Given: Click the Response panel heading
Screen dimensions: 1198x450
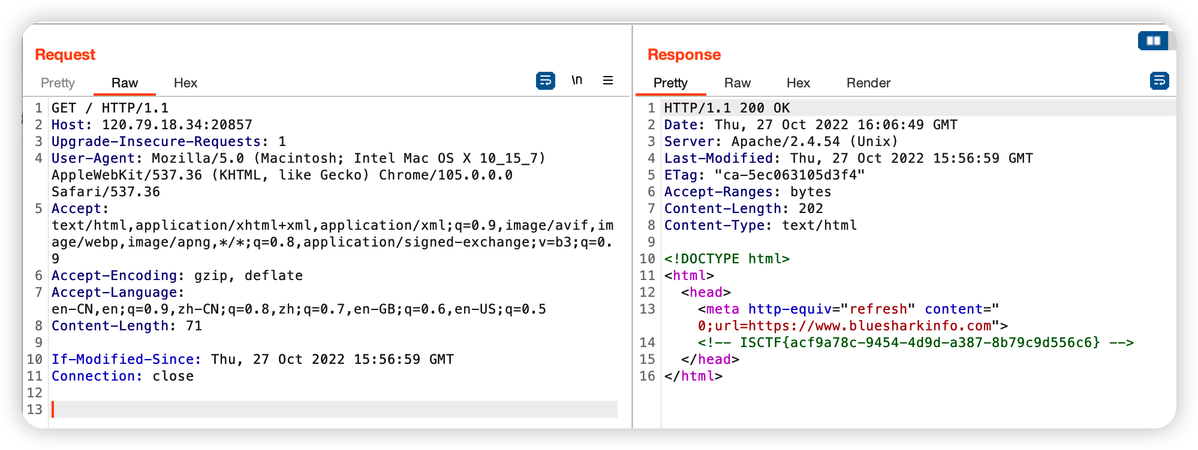Looking at the screenshot, I should pyautogui.click(x=684, y=54).
